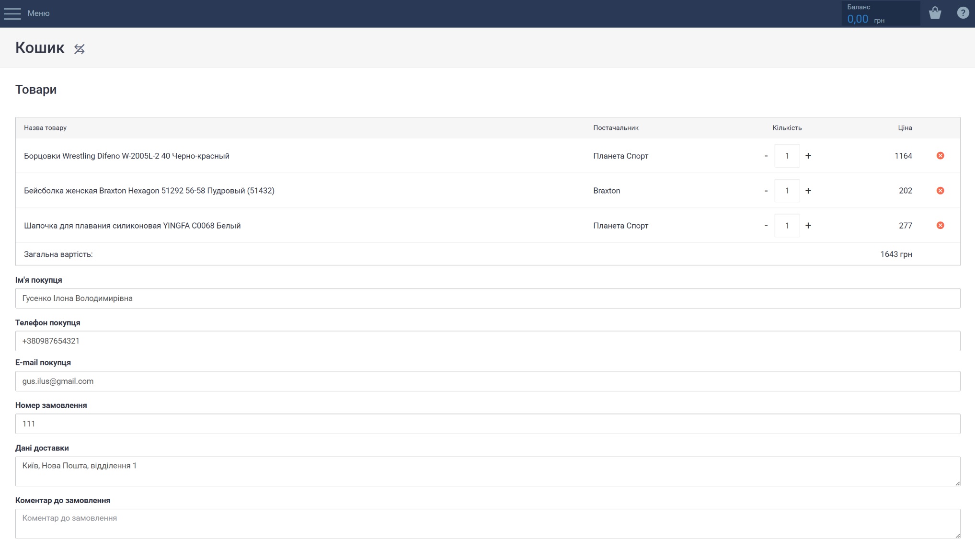This screenshot has height=540, width=975.
Task: Remove Борцовки Wrestling Difeno item from cart
Action: coord(940,156)
